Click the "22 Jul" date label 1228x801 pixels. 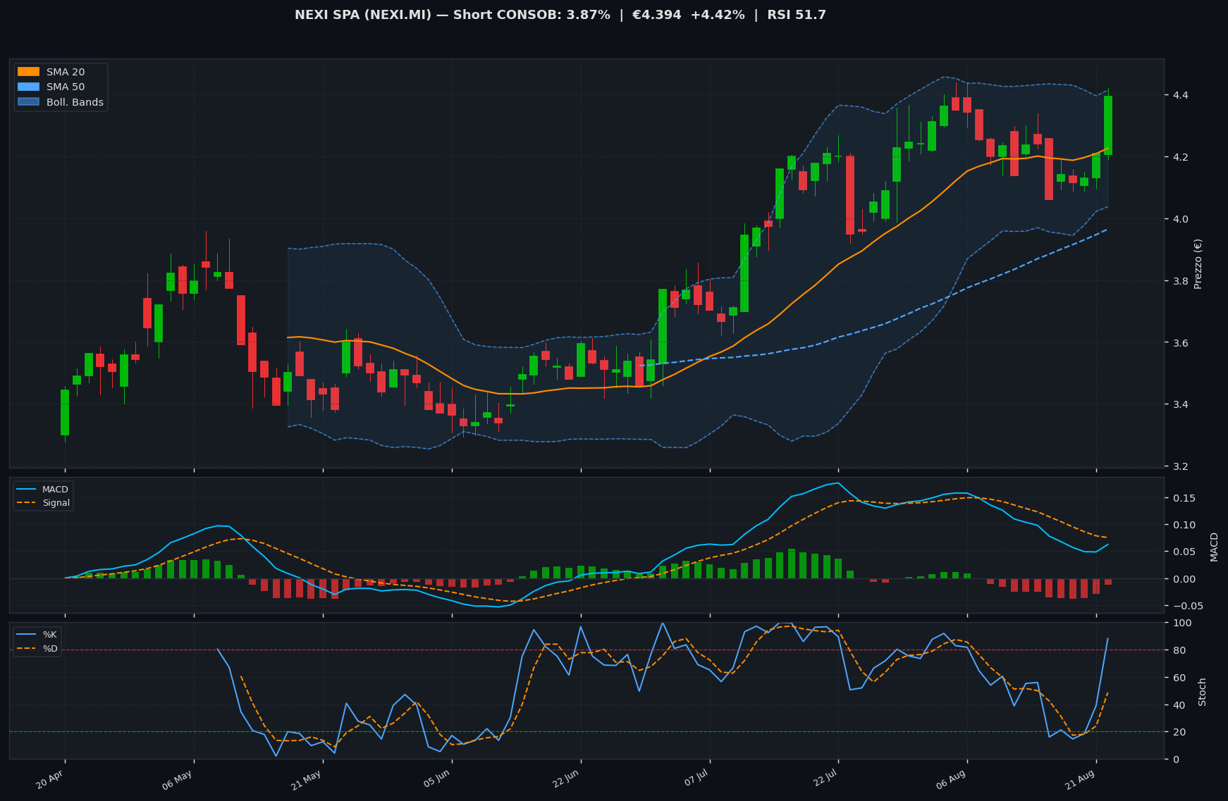coord(824,778)
